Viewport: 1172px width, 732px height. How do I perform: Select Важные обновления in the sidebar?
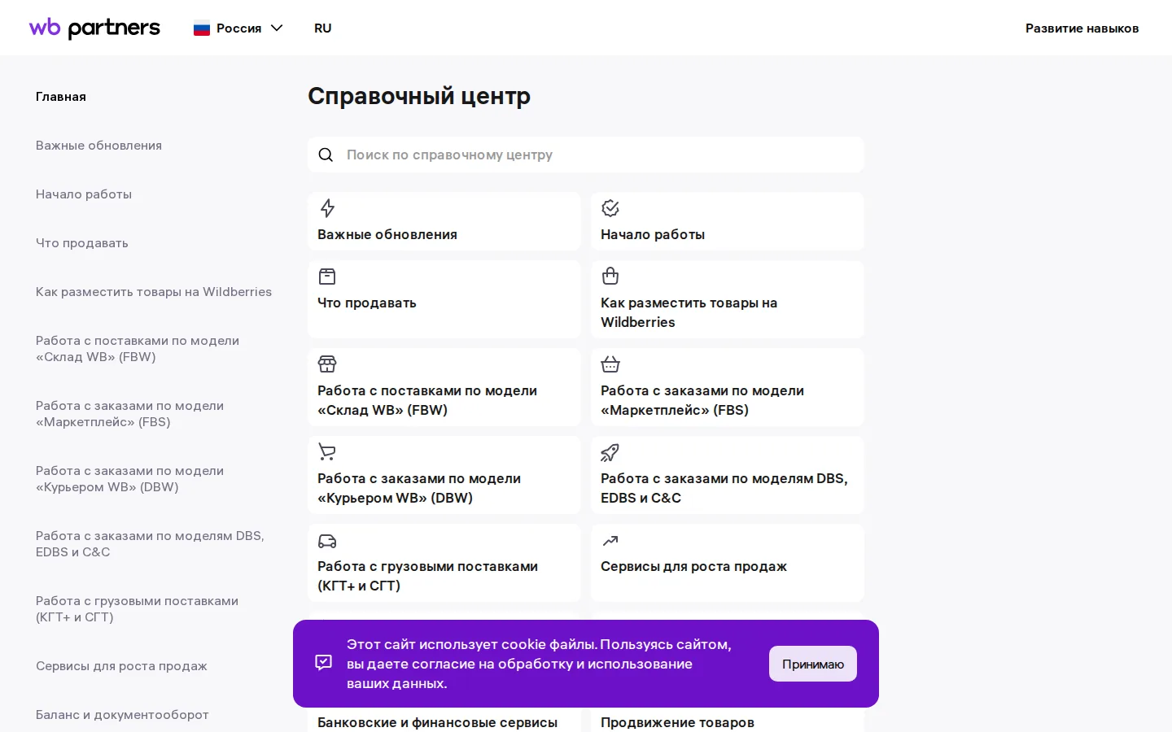point(98,146)
